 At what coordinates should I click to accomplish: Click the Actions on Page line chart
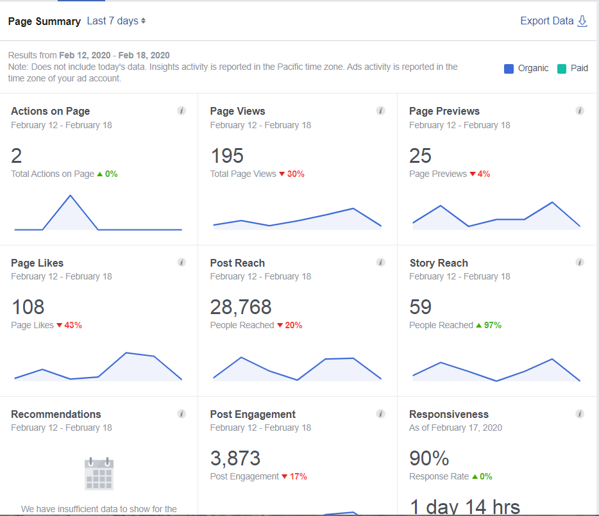click(98, 213)
